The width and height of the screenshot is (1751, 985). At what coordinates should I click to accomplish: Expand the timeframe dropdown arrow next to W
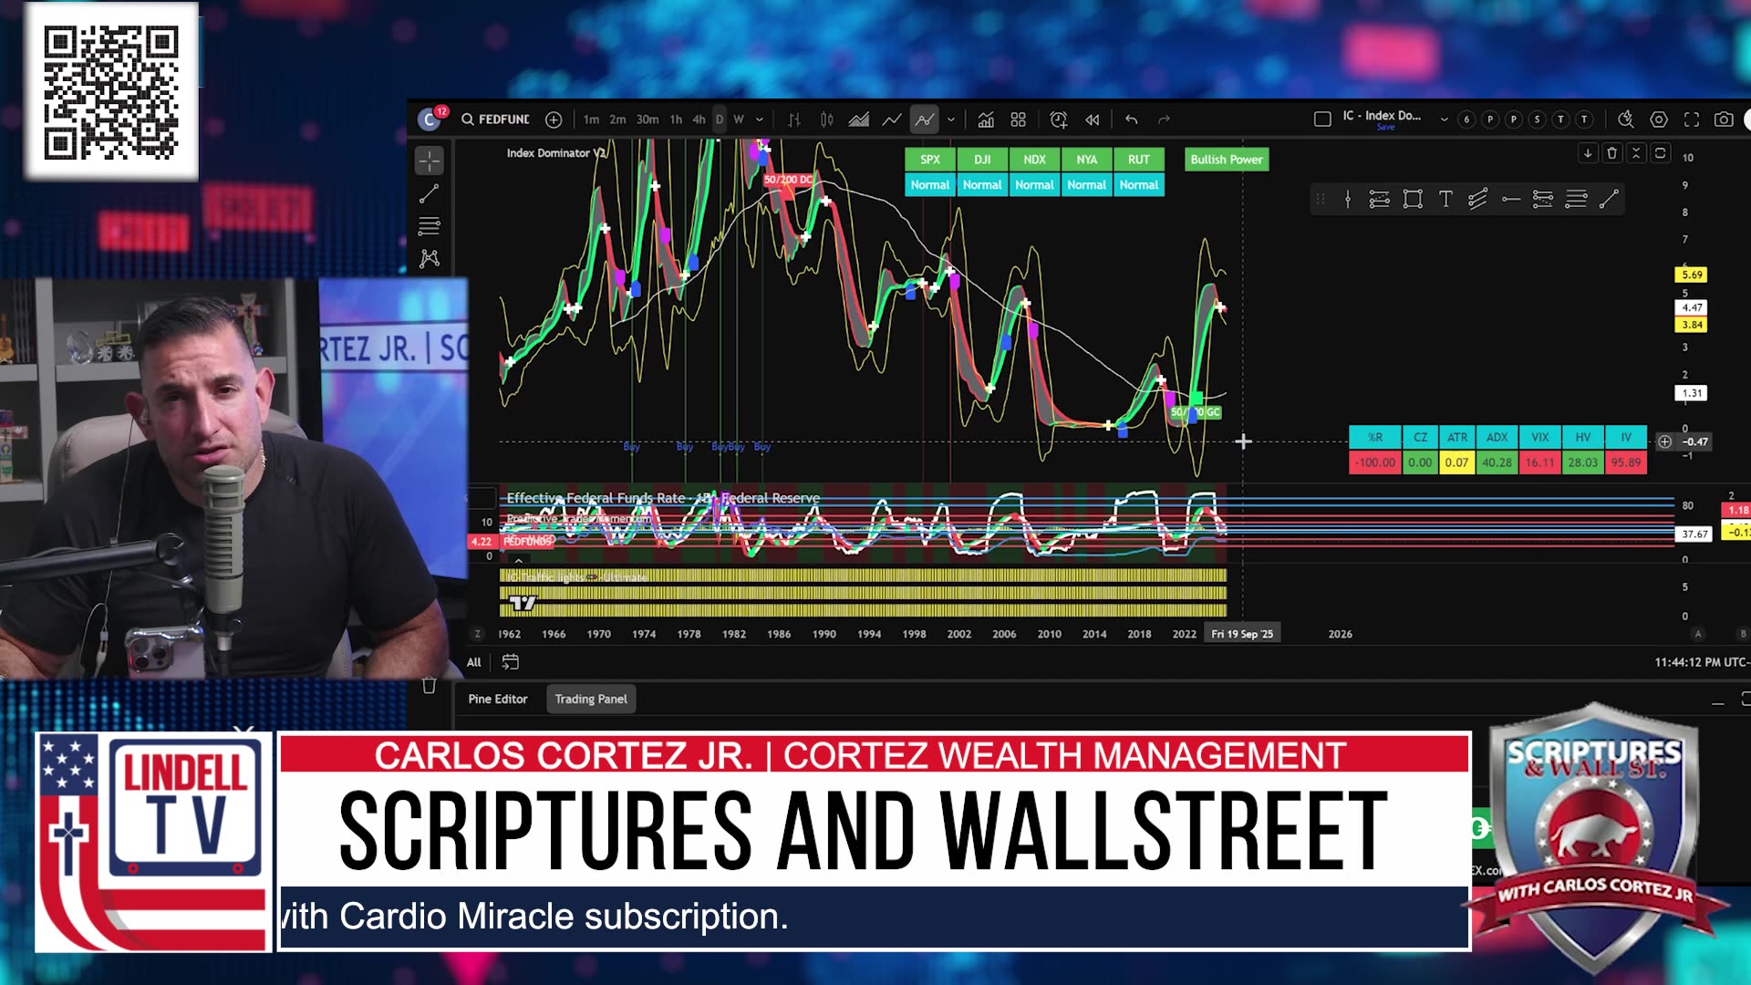[760, 119]
